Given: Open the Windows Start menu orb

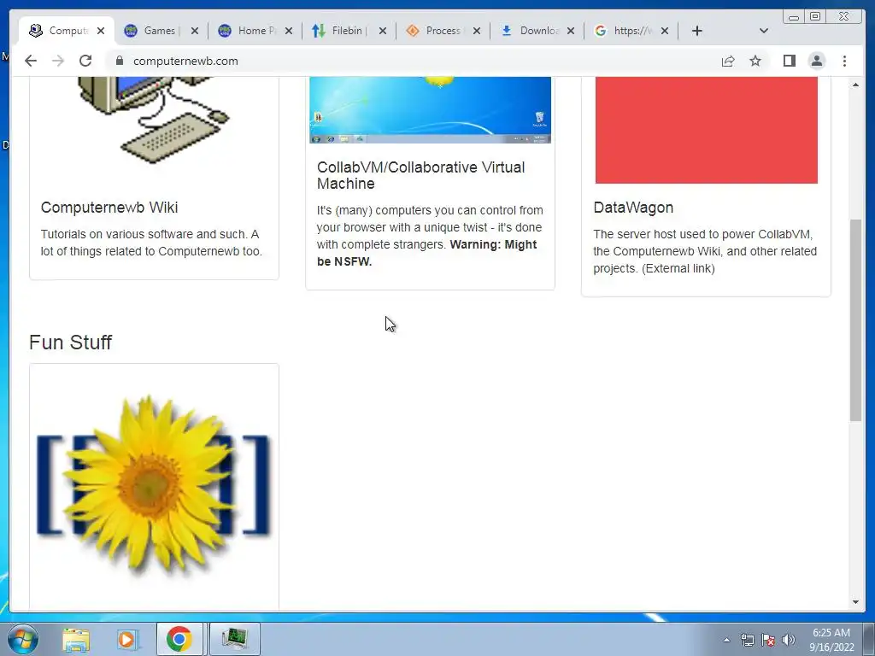Looking at the screenshot, I should coord(23,639).
